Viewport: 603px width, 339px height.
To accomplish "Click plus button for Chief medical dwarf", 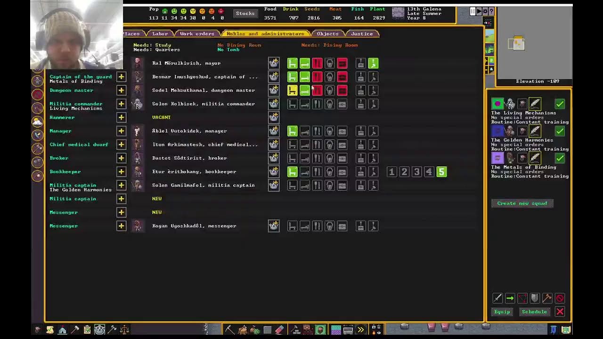I will [121, 145].
